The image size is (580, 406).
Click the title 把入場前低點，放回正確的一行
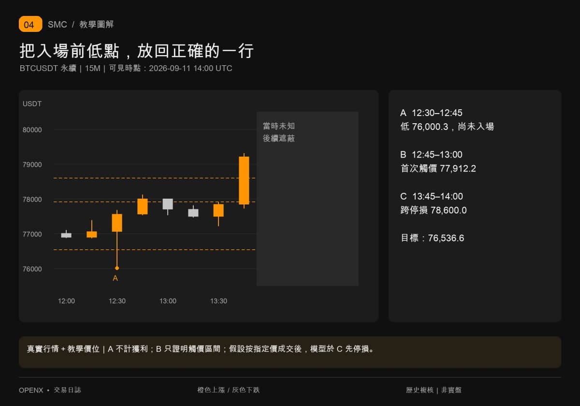(x=137, y=51)
